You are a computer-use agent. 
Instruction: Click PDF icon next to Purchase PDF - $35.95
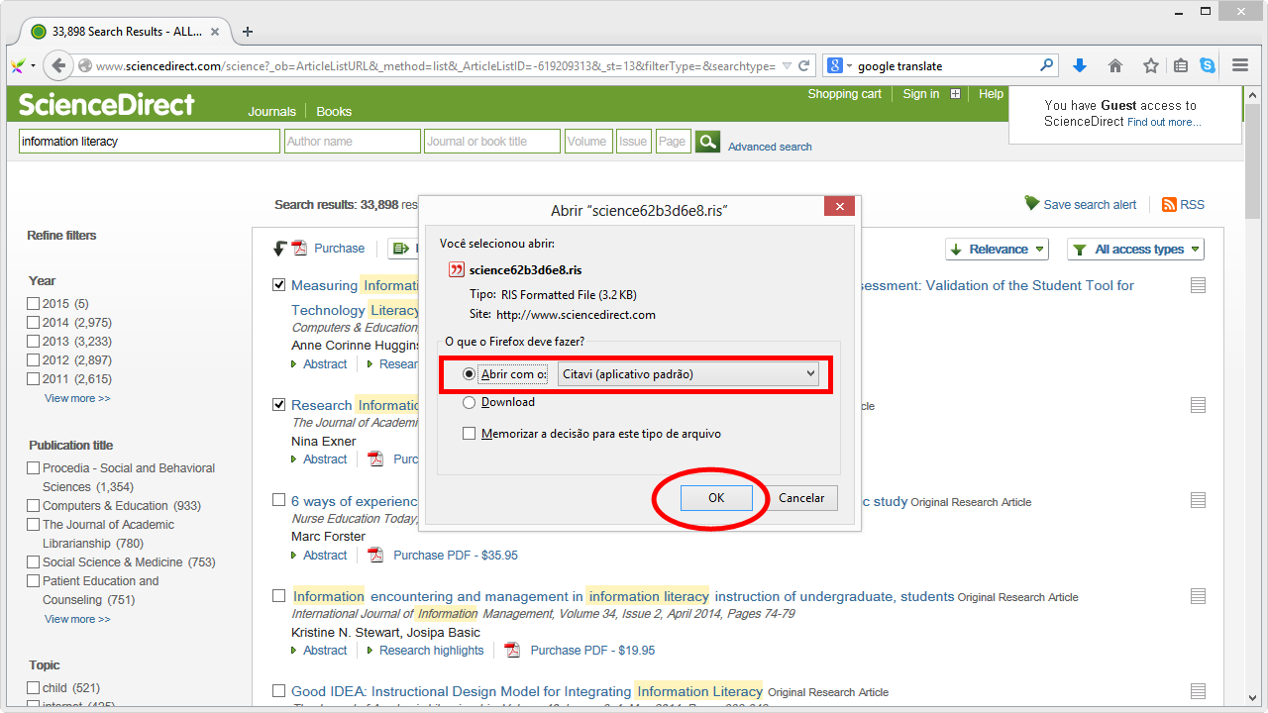pyautogui.click(x=376, y=555)
